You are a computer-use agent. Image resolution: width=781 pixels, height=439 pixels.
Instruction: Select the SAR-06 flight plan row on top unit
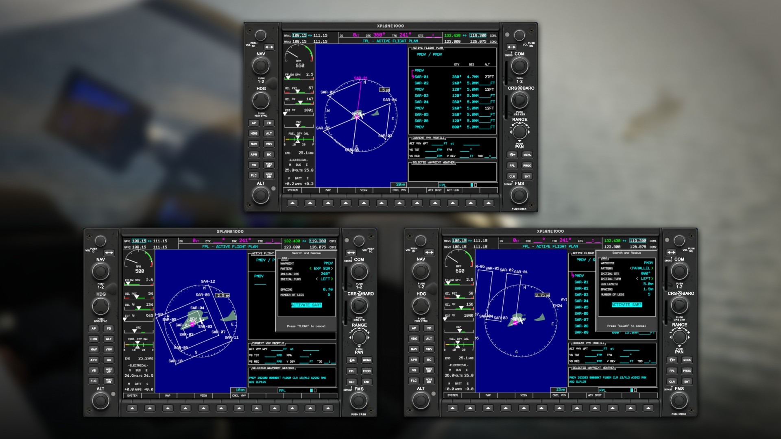tap(454, 121)
